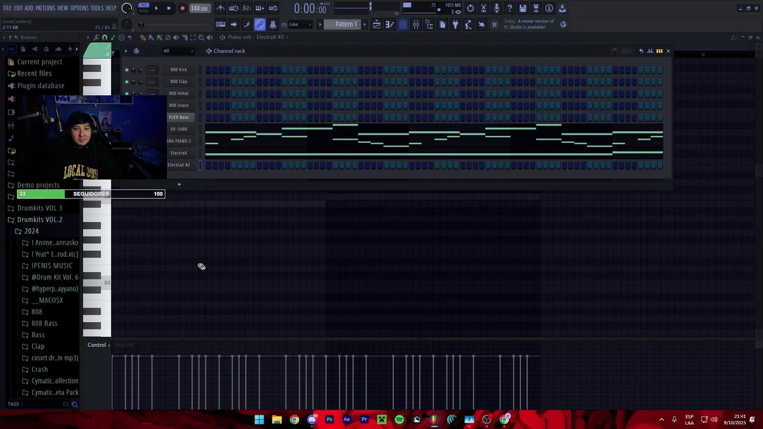Click the undo history icon
The image size is (763, 429).
click(470, 8)
